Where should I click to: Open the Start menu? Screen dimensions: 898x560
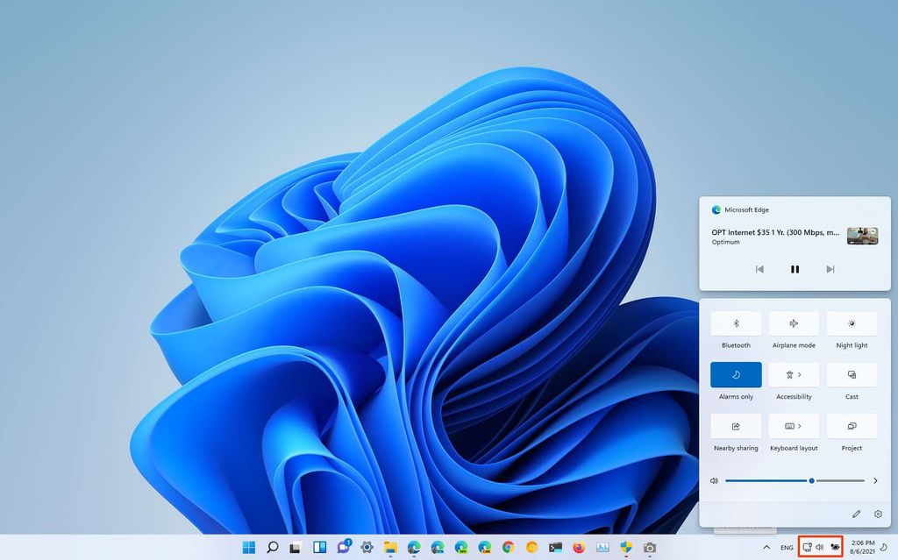(248, 545)
